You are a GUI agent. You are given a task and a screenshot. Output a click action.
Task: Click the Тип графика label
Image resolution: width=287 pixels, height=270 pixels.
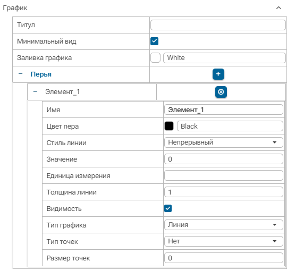coord(66,225)
